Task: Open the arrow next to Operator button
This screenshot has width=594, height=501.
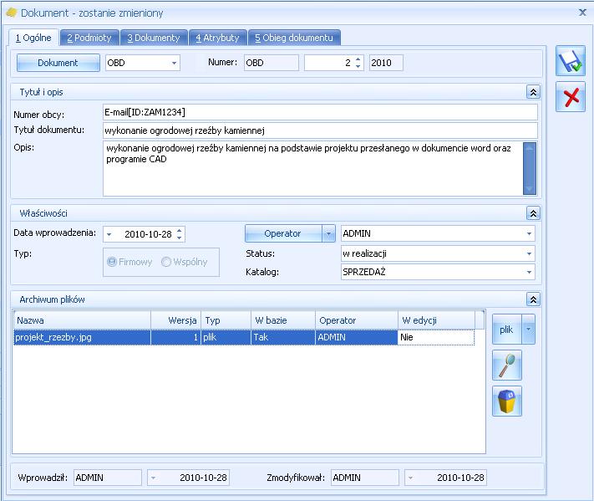Action: point(329,233)
